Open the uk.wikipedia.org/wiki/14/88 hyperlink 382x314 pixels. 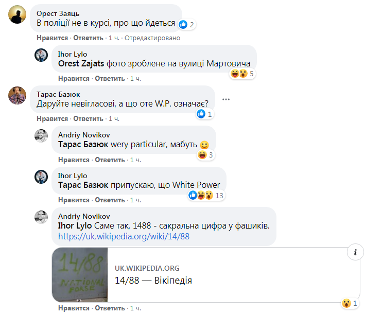pyautogui.click(x=124, y=236)
